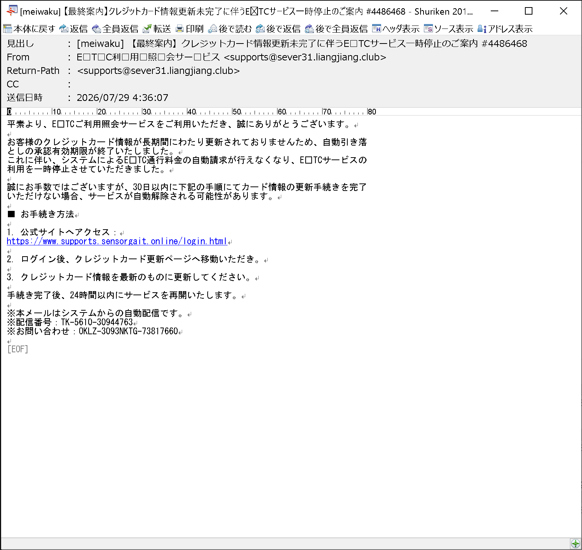Maximize the Shuriken mail window
The height and width of the screenshot is (550, 582).
click(x=529, y=11)
